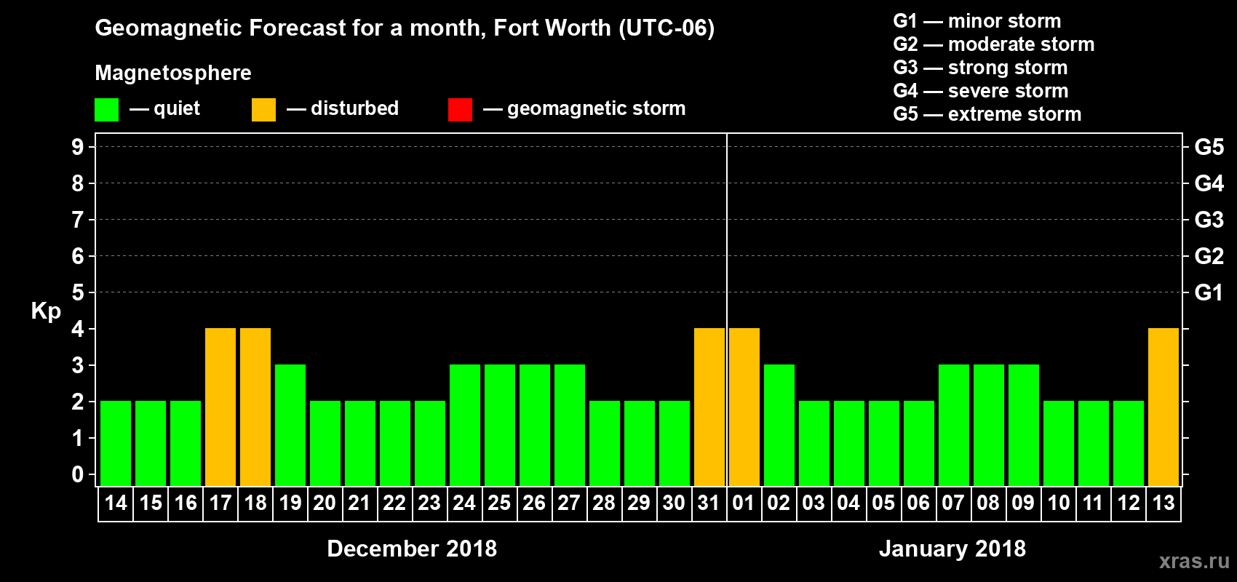Click the 'G5 — extreme storm' legend text
1237x582 pixels.
[987, 114]
